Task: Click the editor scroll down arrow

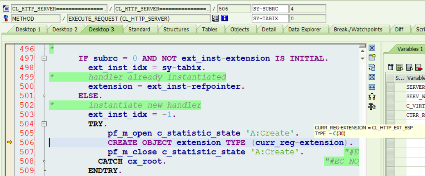Action: 362,58
